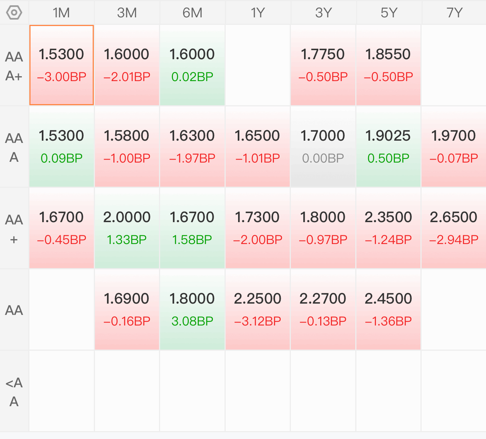Select AAA 5Y cell 1.9025
The image size is (486, 439).
coord(388,147)
